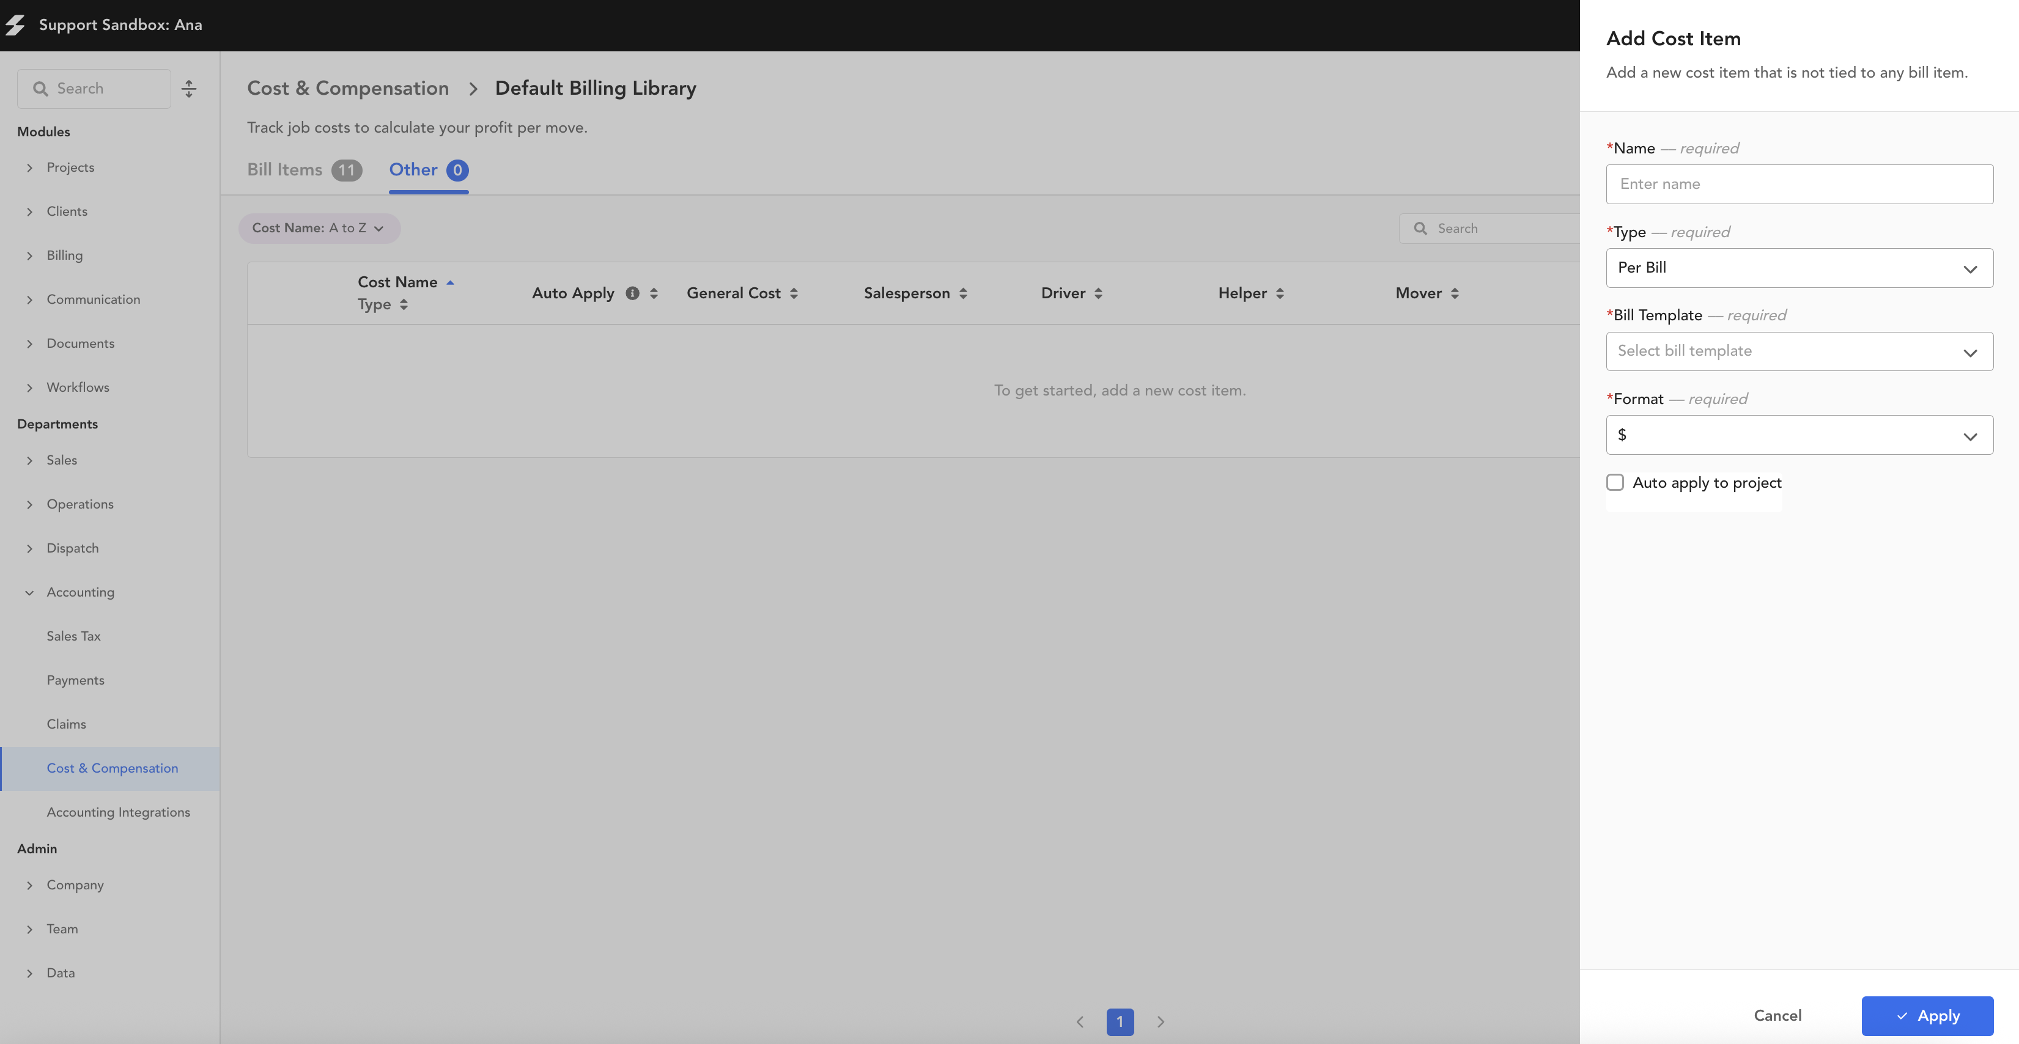The height and width of the screenshot is (1044, 2019).
Task: Sort by Driver column arrows
Action: pos(1098,293)
